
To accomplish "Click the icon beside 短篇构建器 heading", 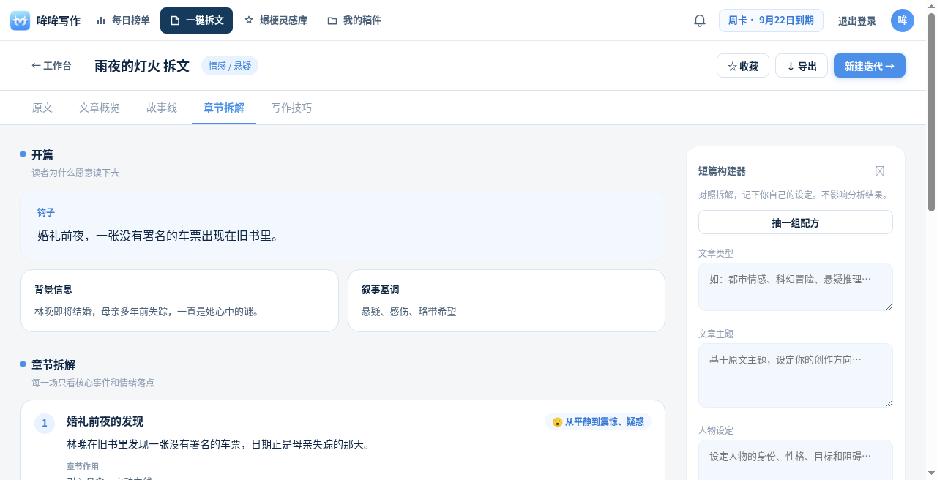I will (x=880, y=171).
